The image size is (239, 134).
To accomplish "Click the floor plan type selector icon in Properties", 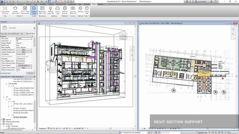I will point(5,28).
